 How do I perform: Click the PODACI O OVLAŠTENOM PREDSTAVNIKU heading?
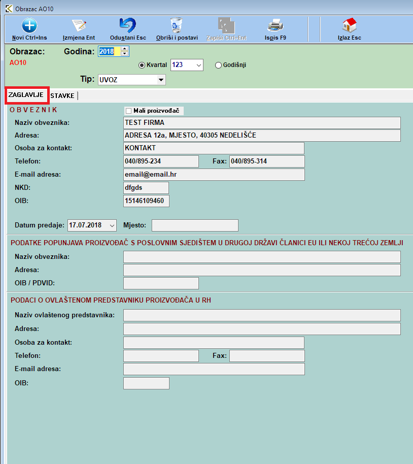coord(111,301)
